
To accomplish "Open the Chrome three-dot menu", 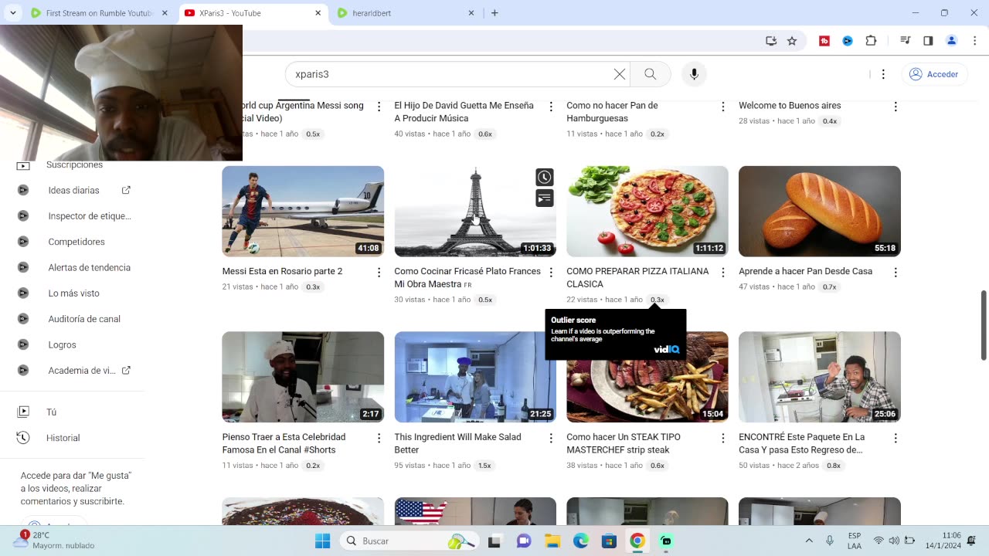I will coord(974,41).
